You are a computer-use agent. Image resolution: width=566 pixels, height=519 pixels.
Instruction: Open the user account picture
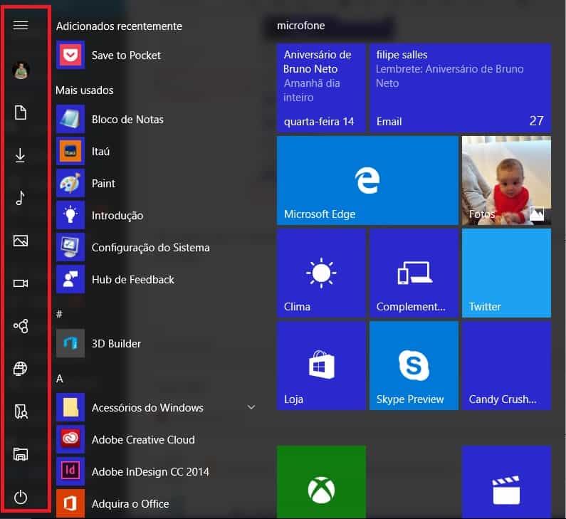(21, 70)
